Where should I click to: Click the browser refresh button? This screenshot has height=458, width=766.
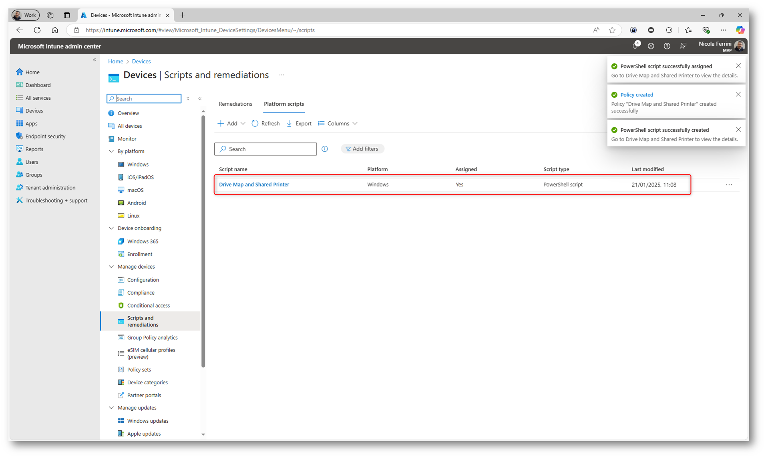coord(37,30)
